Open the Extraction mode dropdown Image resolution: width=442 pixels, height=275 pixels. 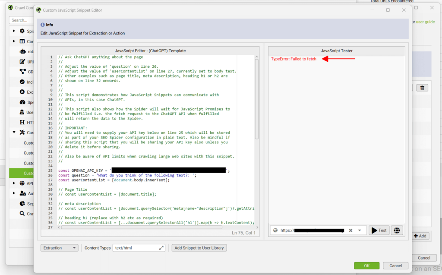[x=59, y=248]
